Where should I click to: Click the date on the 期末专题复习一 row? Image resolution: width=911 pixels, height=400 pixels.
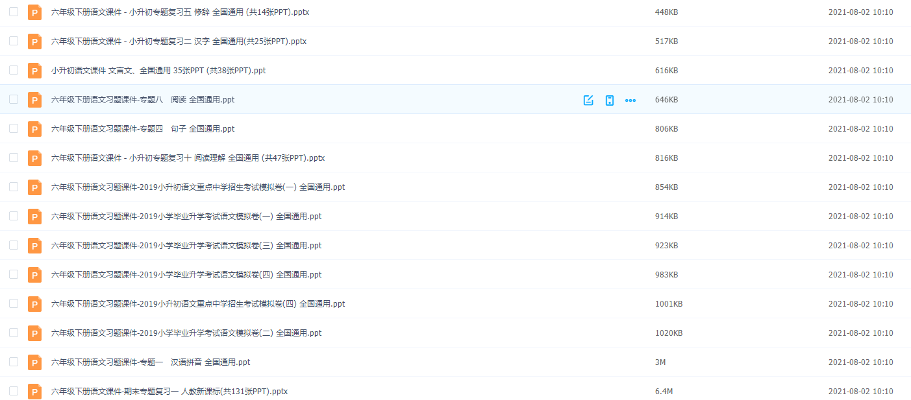tap(860, 391)
